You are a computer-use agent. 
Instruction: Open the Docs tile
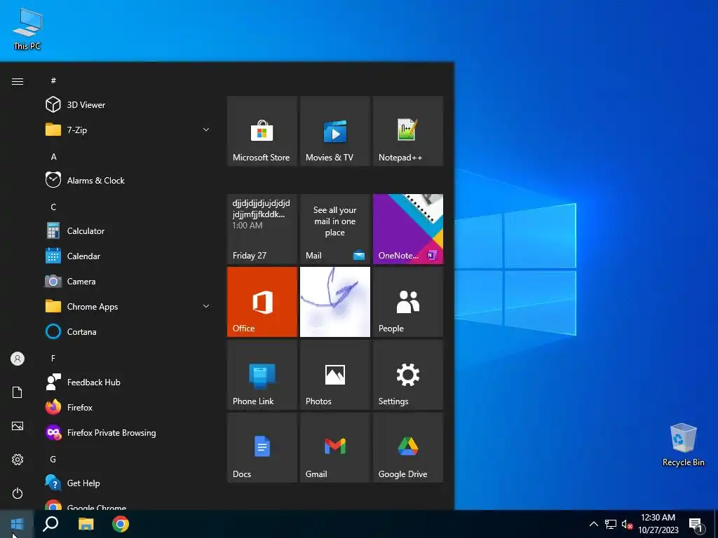pyautogui.click(x=262, y=448)
